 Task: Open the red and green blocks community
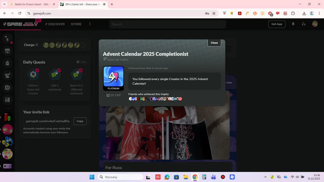point(8,117)
